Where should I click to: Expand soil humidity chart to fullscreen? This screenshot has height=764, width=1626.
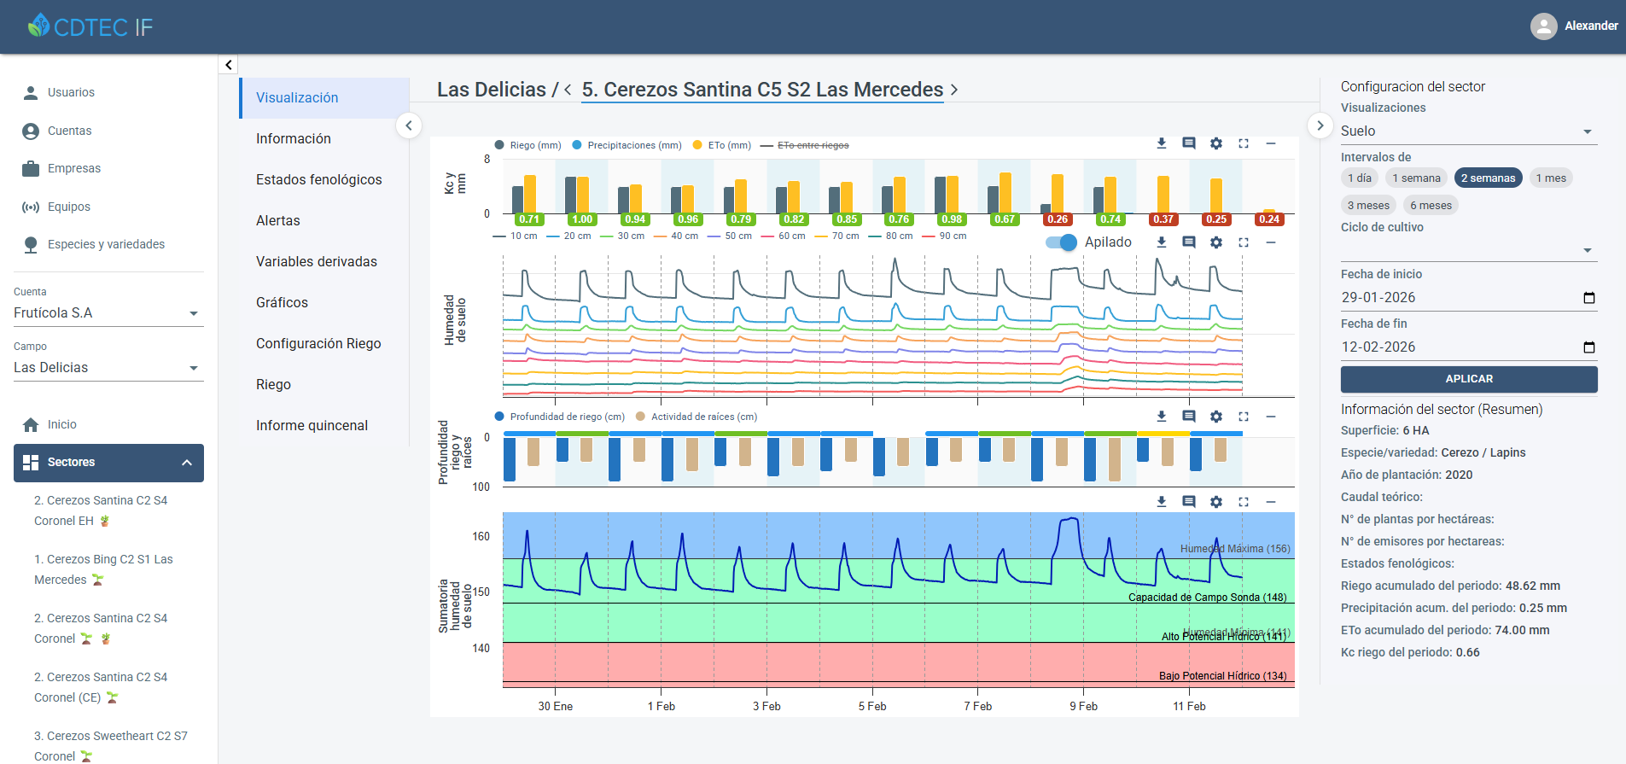1243,242
